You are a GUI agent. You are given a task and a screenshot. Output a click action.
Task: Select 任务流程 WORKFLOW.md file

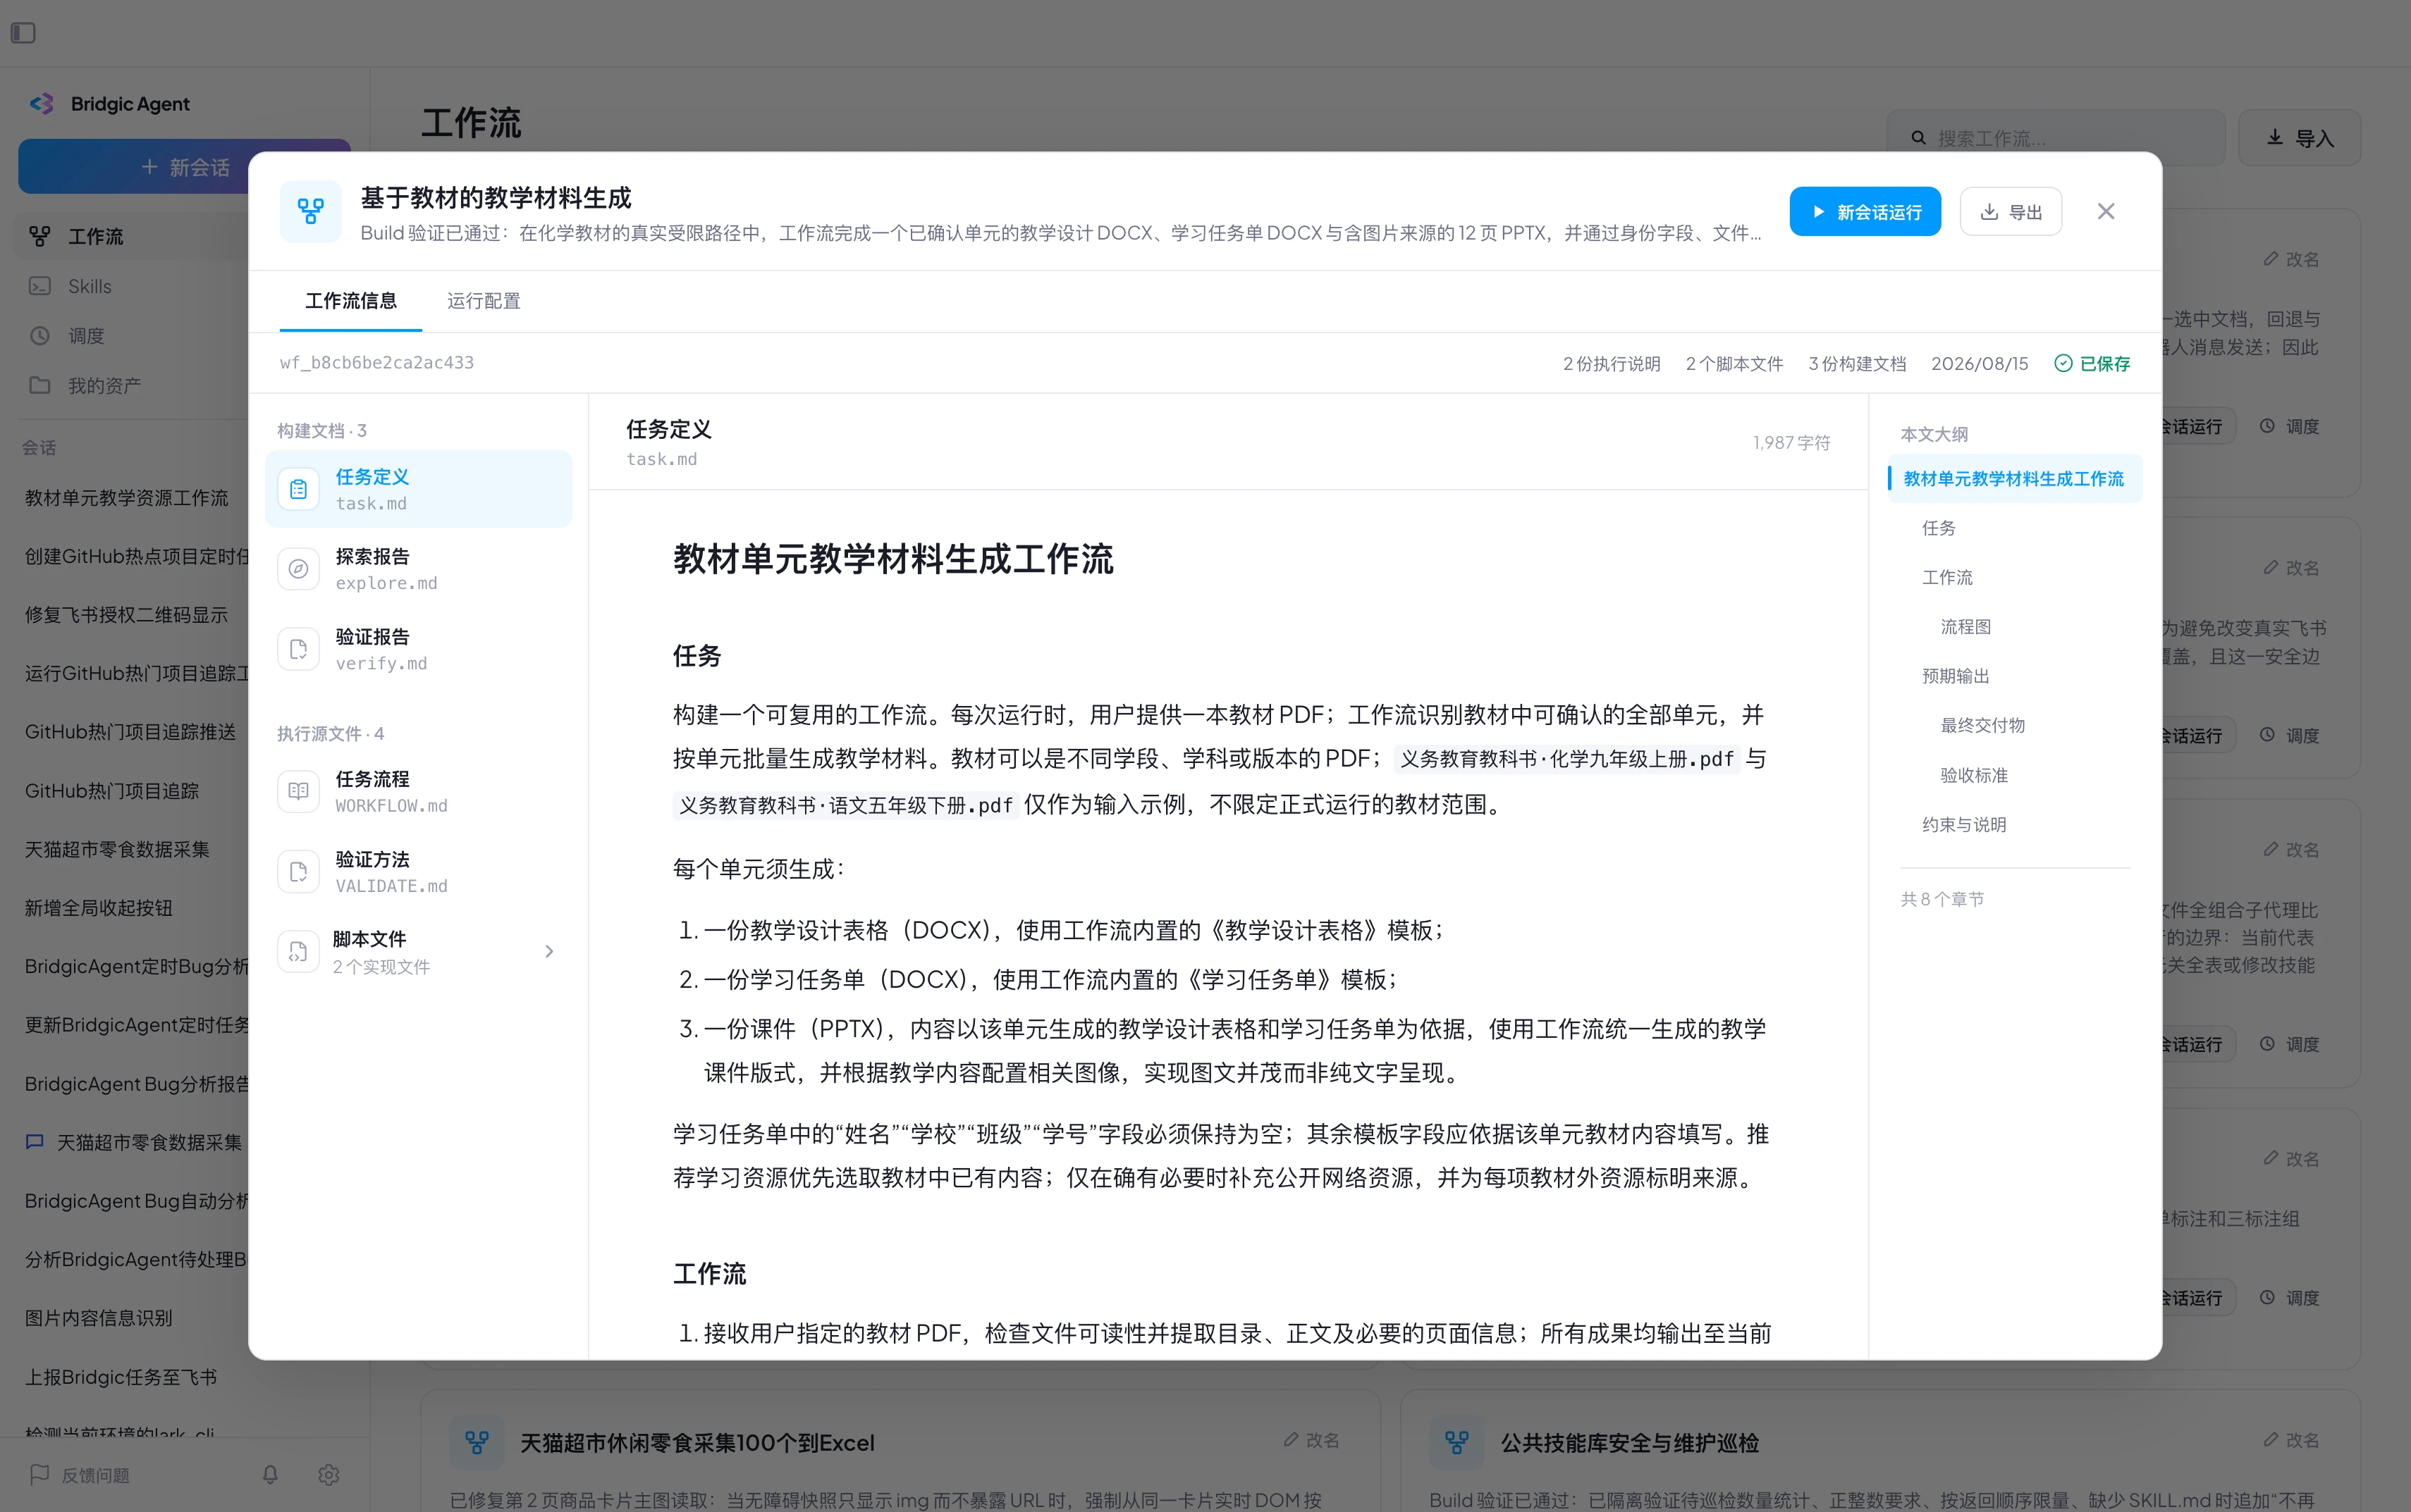click(x=418, y=791)
